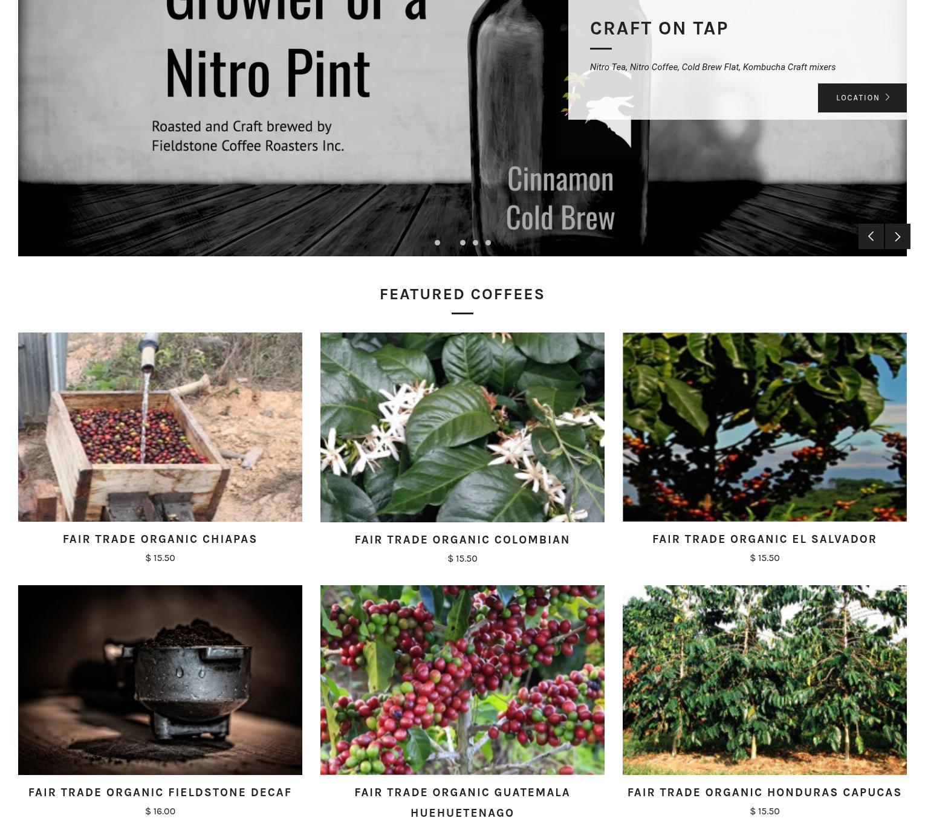Select the first slideshow dot
Viewport: 925px width, 824px height.
click(437, 243)
